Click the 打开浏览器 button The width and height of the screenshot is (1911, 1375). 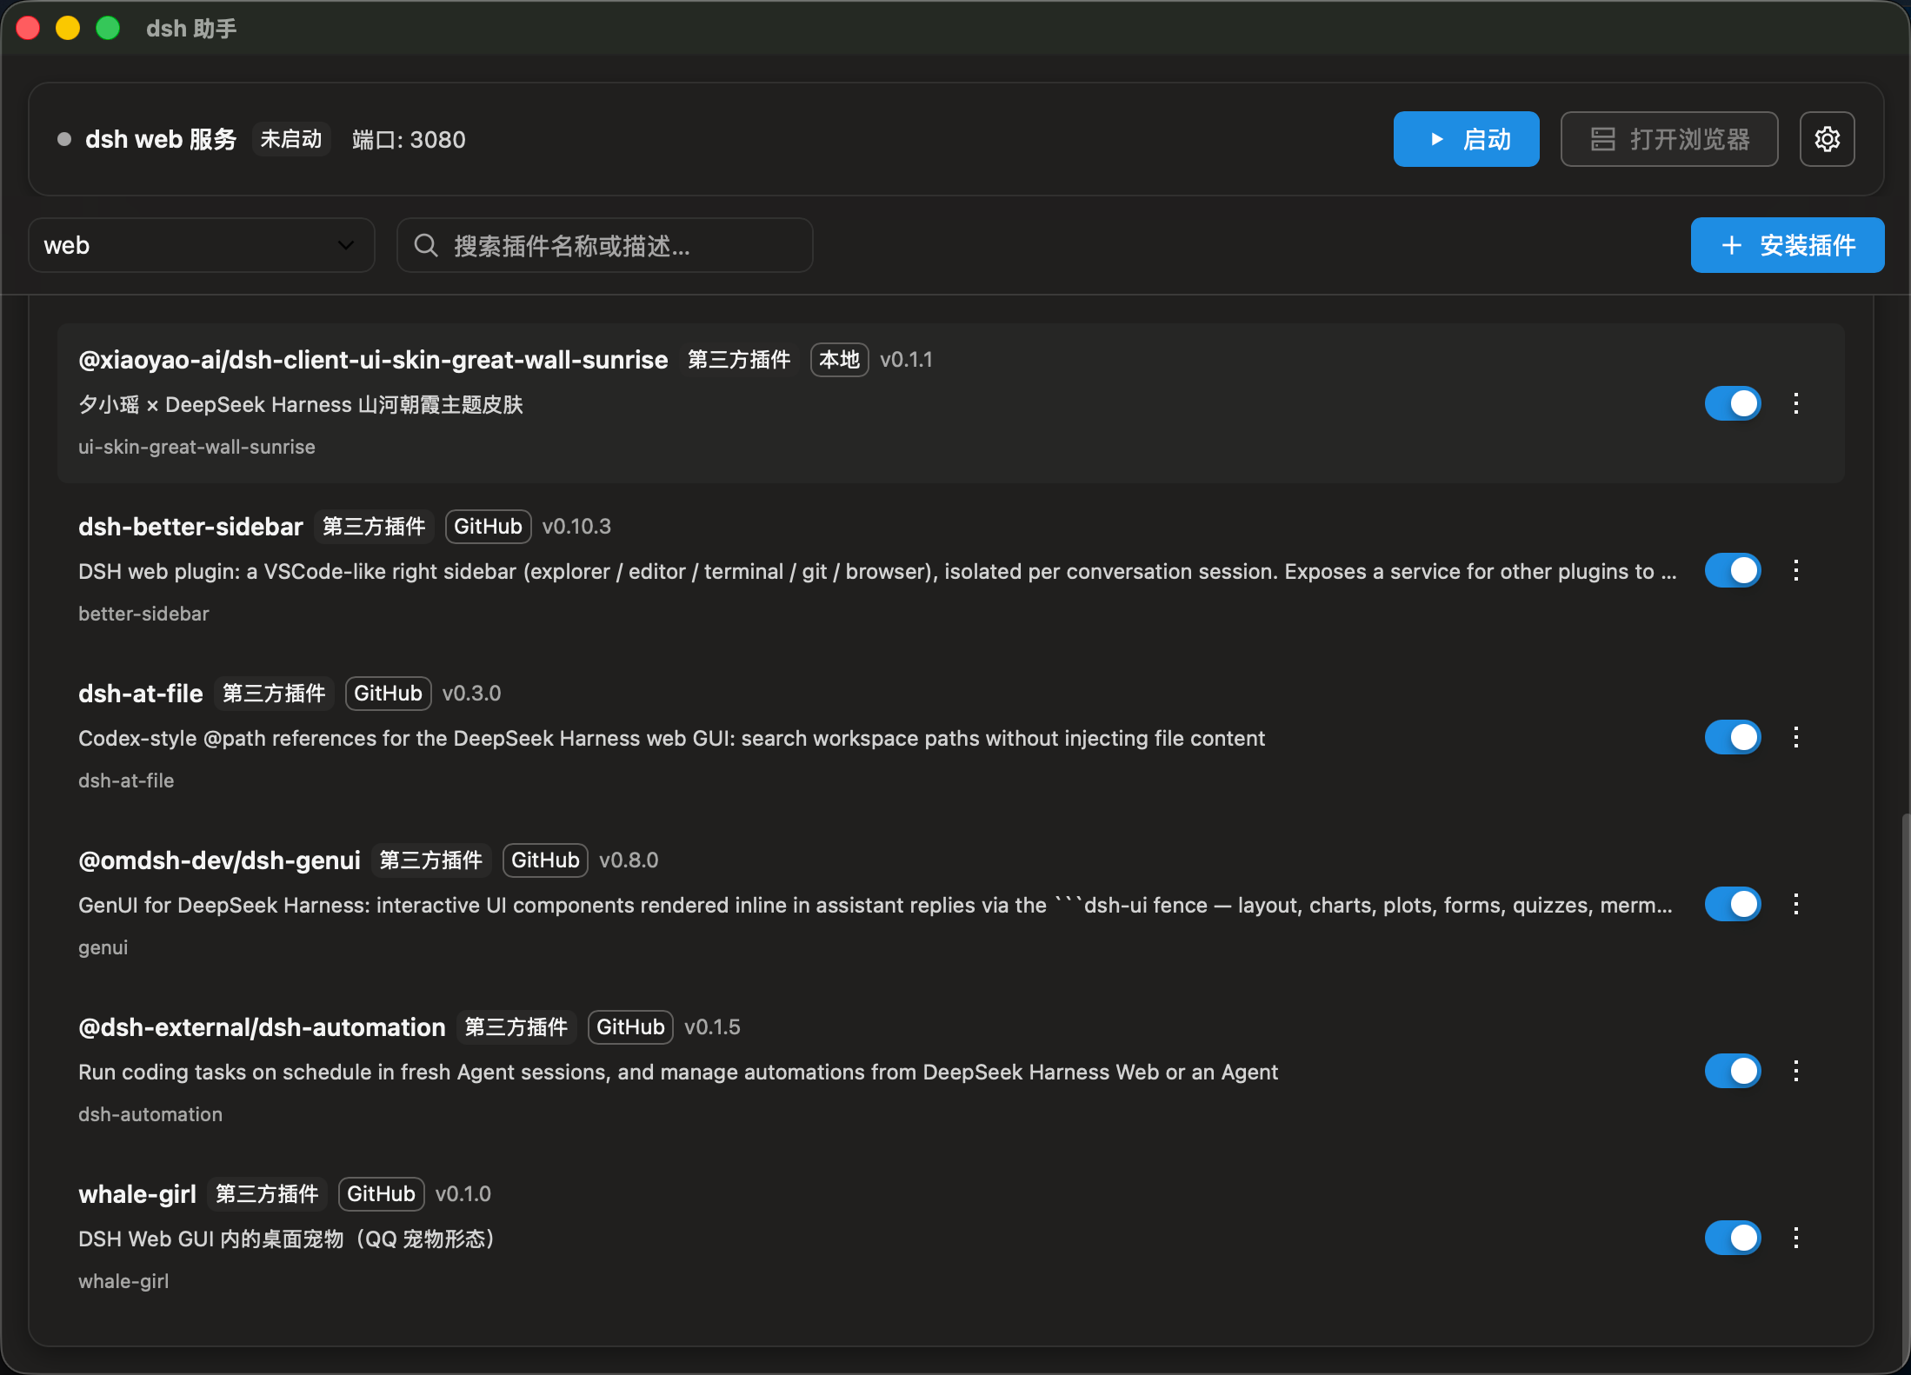(1669, 139)
